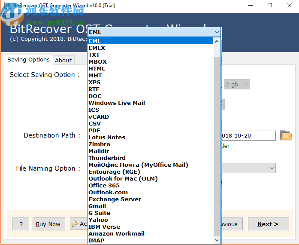Collapse the EML saving option combo box
The width and height of the screenshot is (299, 245).
tap(217, 32)
